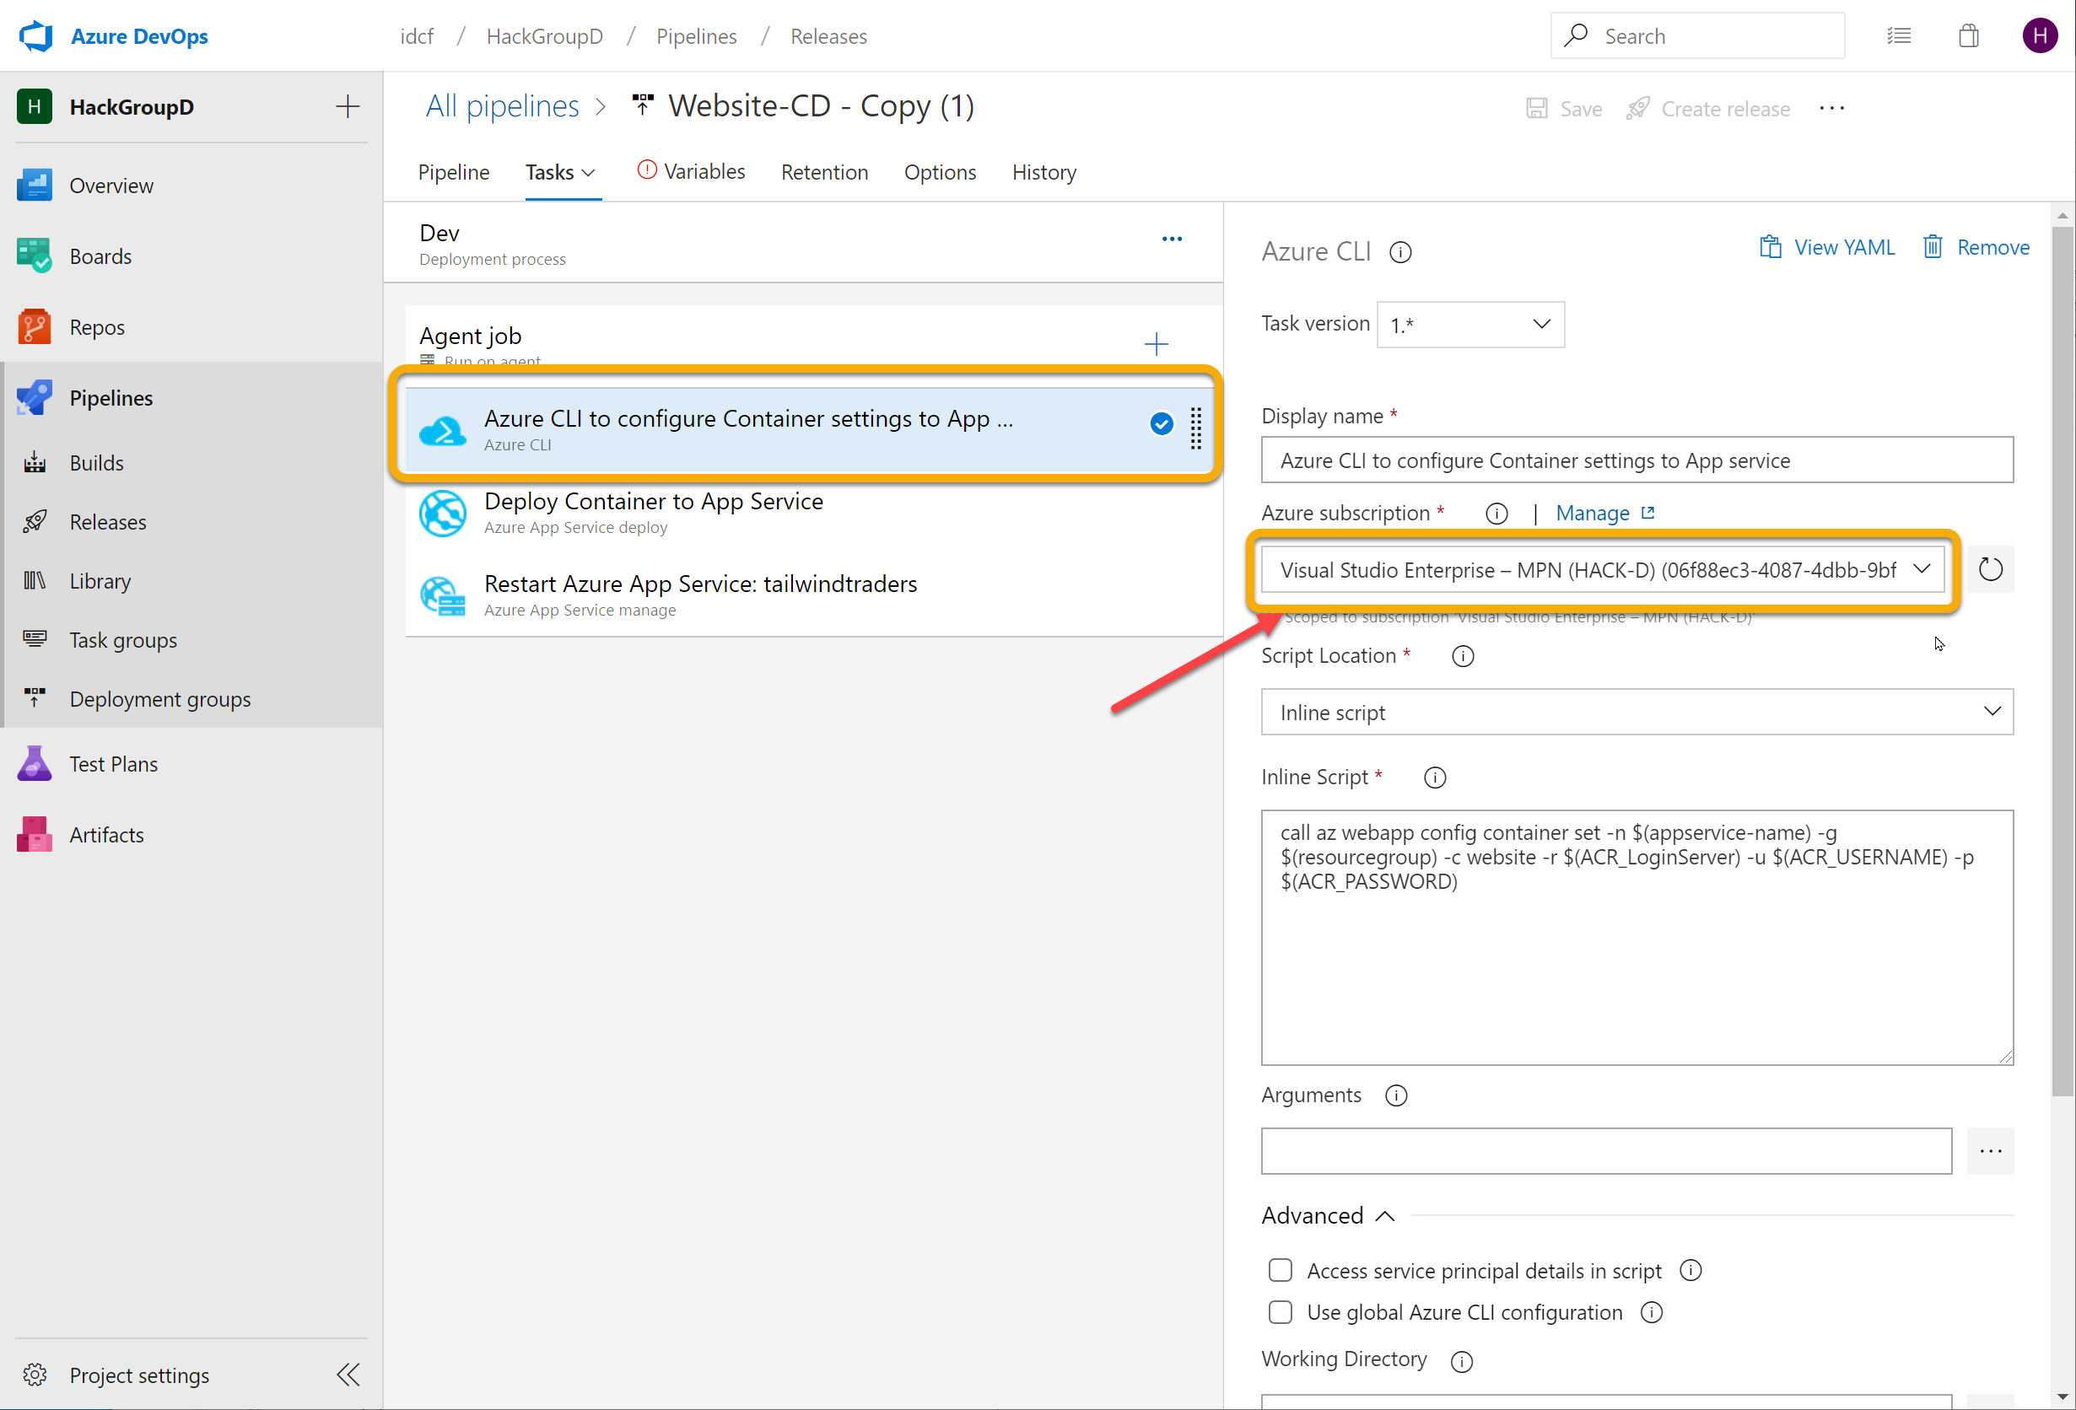The width and height of the screenshot is (2076, 1410).
Task: Click the HackGroupD breadcrumb link
Action: (x=544, y=36)
